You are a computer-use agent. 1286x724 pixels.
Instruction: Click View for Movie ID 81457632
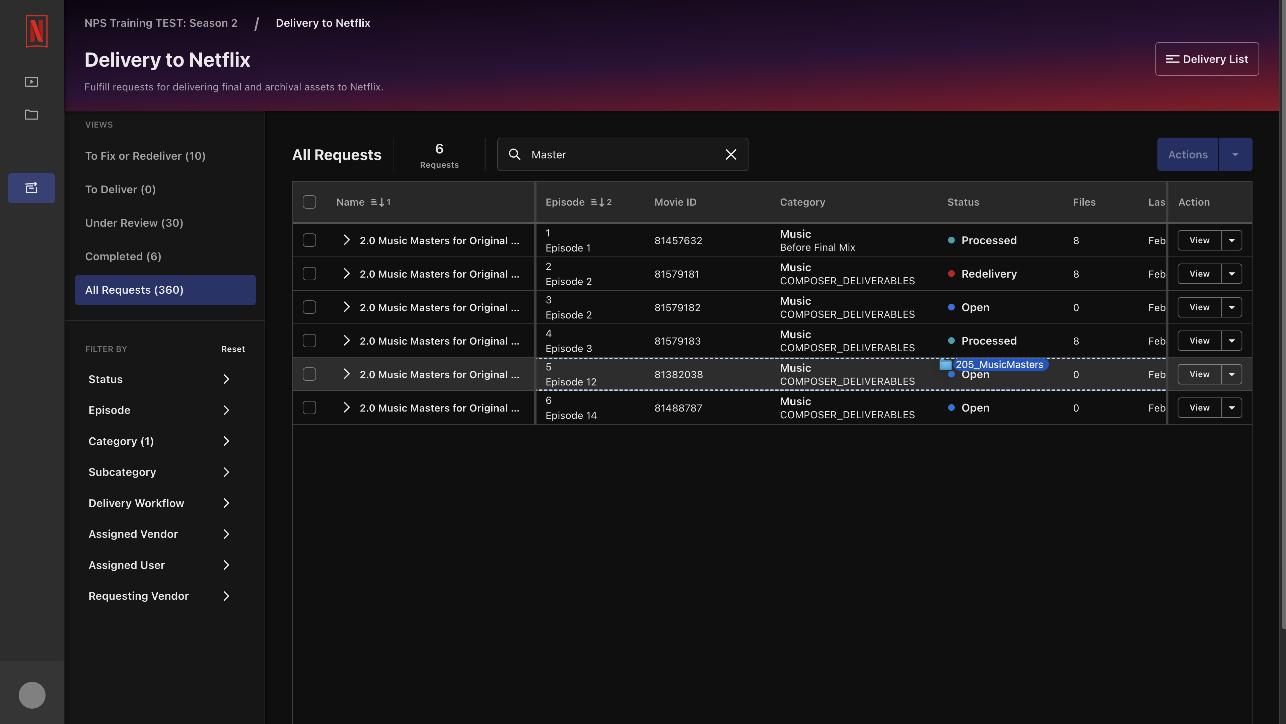[1199, 240]
